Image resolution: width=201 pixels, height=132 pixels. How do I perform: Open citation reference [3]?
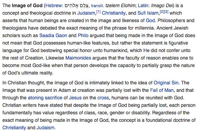click(166, 12)
